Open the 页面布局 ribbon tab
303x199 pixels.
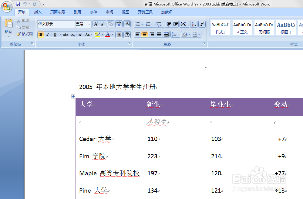[57, 12]
